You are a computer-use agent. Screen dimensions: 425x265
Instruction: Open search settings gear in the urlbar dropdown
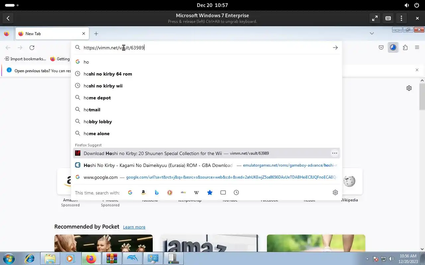(x=335, y=192)
